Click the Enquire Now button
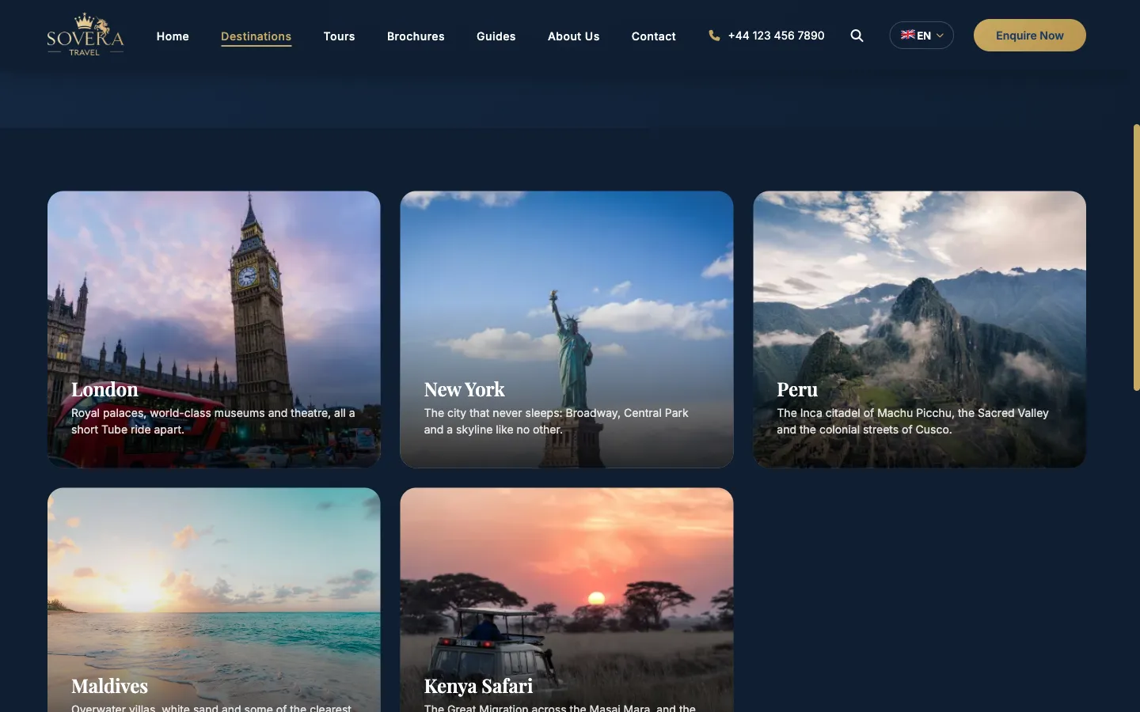Image resolution: width=1140 pixels, height=712 pixels. click(x=1030, y=36)
